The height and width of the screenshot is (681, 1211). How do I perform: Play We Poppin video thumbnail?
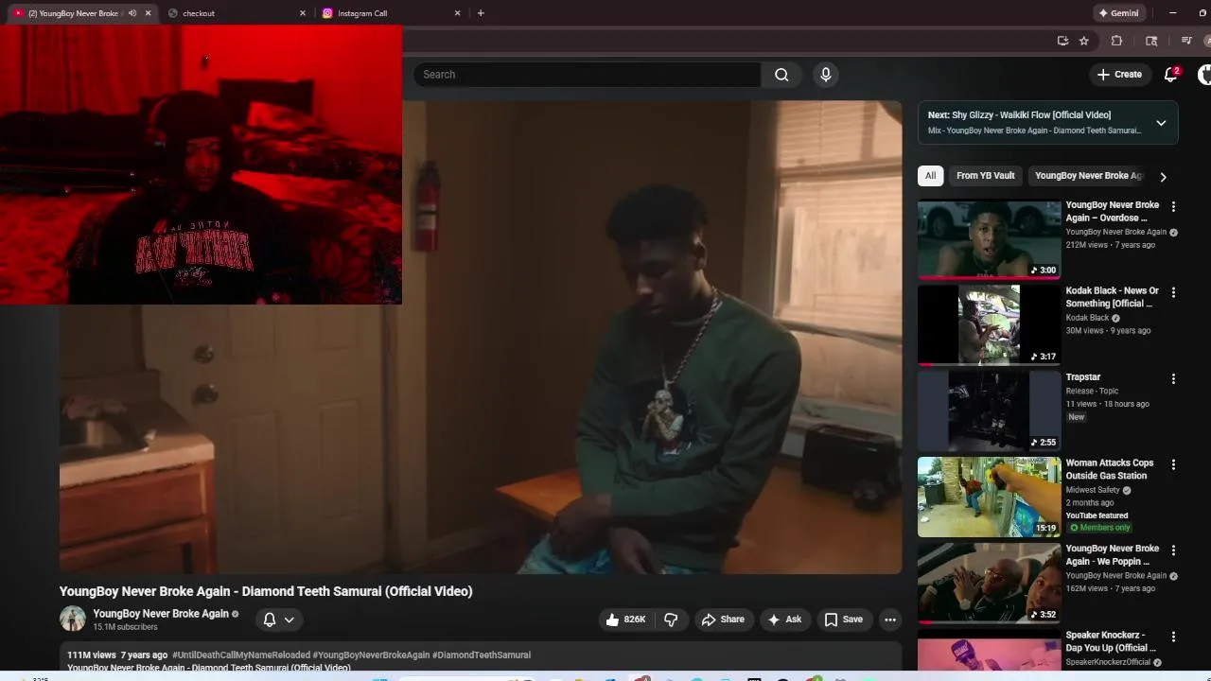(x=989, y=584)
